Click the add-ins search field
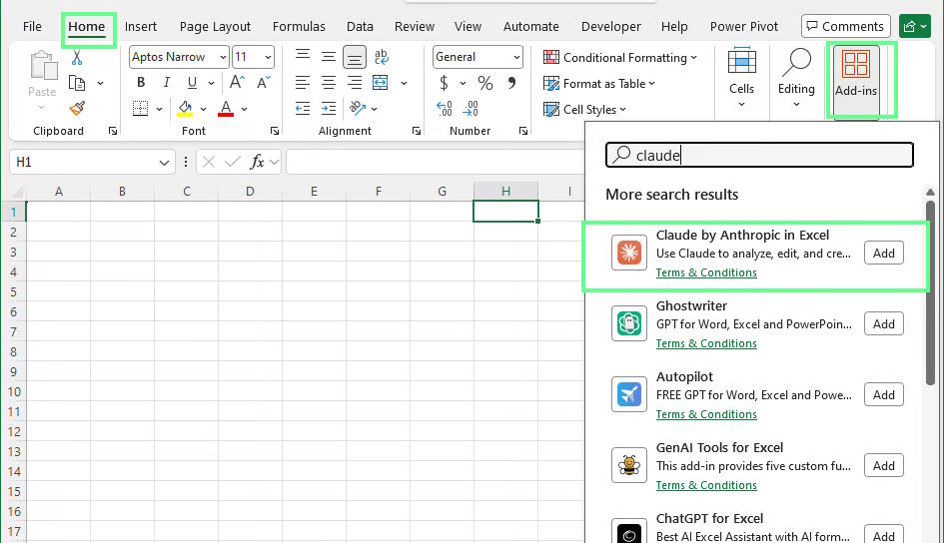The height and width of the screenshot is (543, 944). click(x=759, y=155)
